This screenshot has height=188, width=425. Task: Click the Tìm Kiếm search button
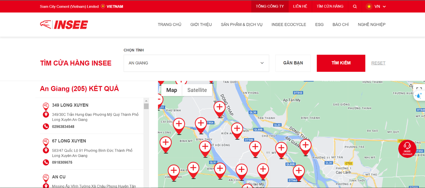pos(341,63)
